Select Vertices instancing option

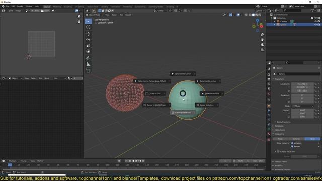[x=296, y=139]
